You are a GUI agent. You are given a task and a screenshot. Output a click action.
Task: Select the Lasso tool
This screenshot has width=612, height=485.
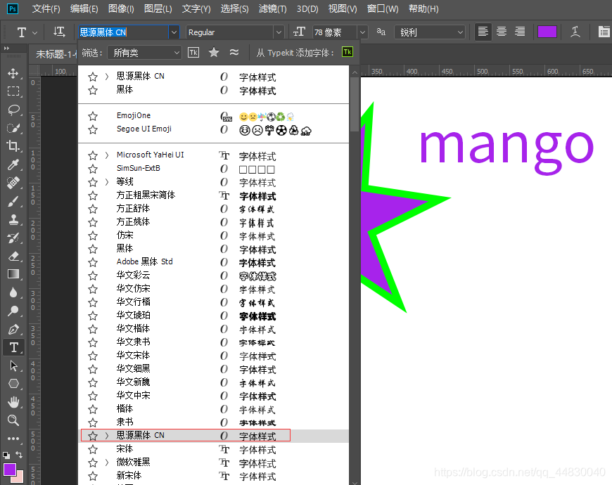click(x=13, y=110)
